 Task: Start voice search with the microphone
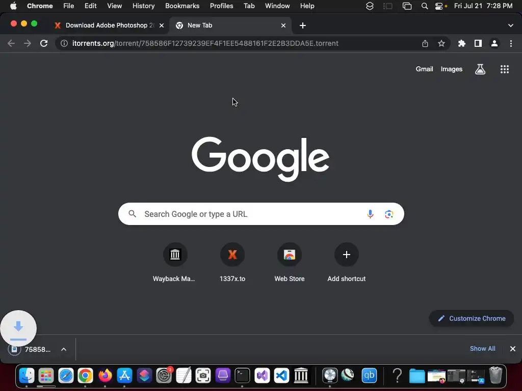pos(370,214)
